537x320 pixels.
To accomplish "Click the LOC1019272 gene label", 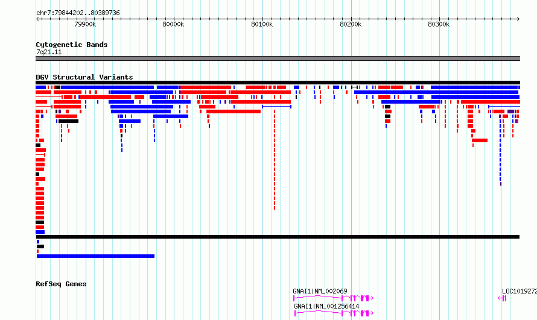I will (519, 291).
